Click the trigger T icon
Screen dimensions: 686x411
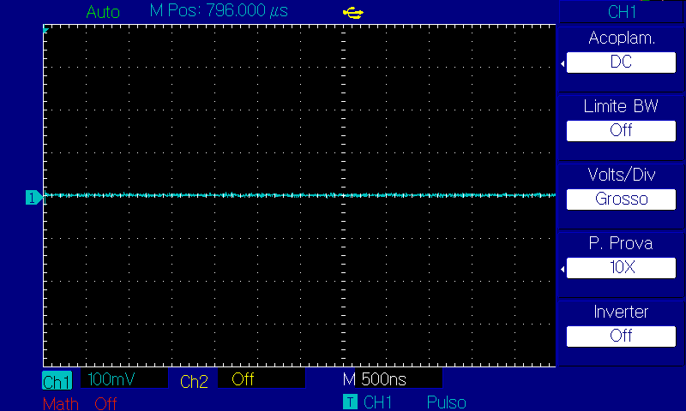click(350, 402)
